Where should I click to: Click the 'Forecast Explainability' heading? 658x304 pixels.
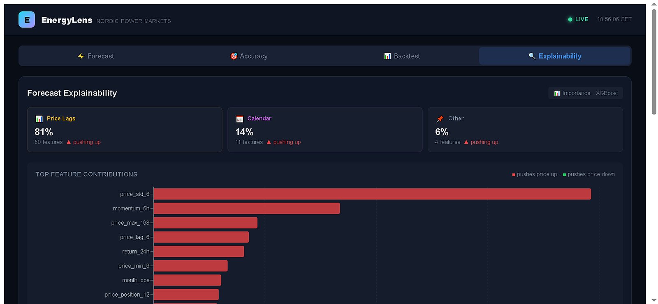[x=72, y=93]
